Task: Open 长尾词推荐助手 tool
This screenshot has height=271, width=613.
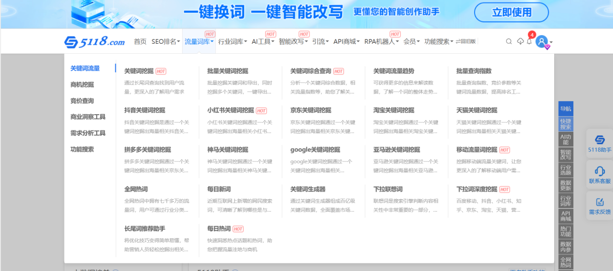Action: click(144, 228)
